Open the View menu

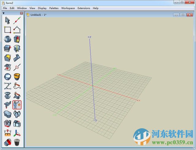click(32, 8)
